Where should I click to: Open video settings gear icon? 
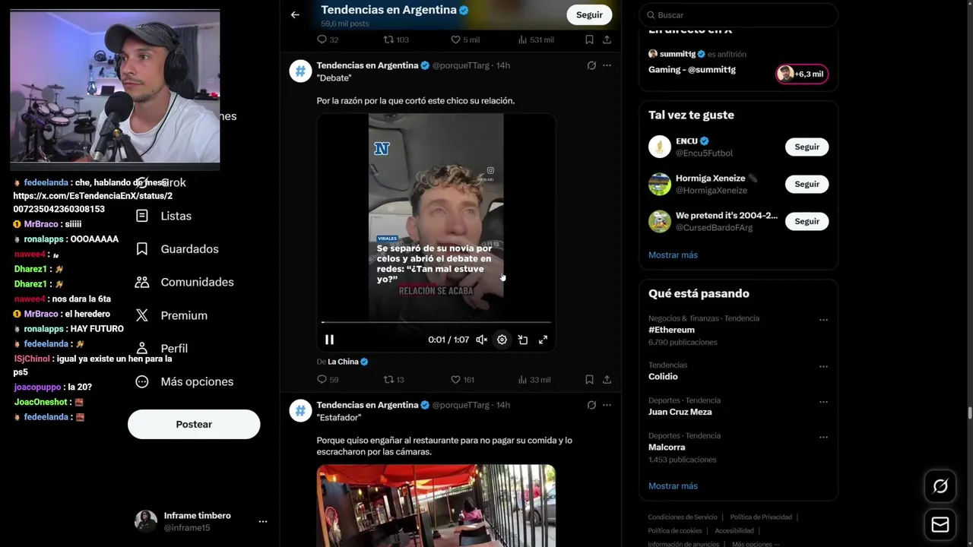[502, 340]
